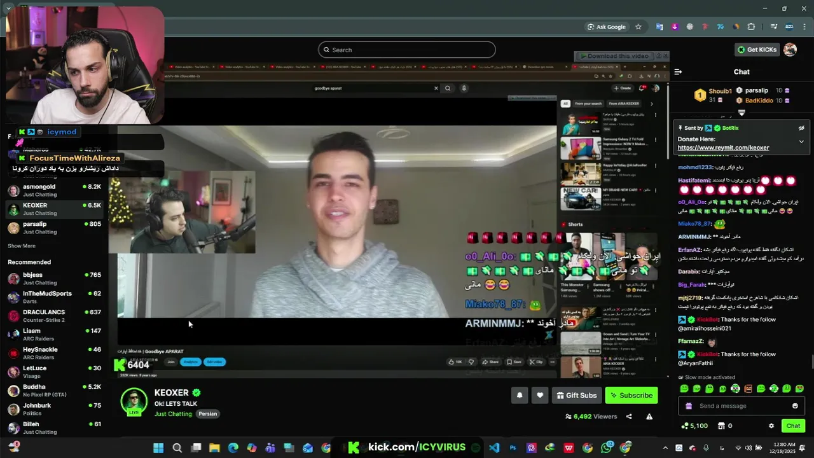The width and height of the screenshot is (814, 458).
Task: Click the chat scrollbar
Action: coord(811,362)
